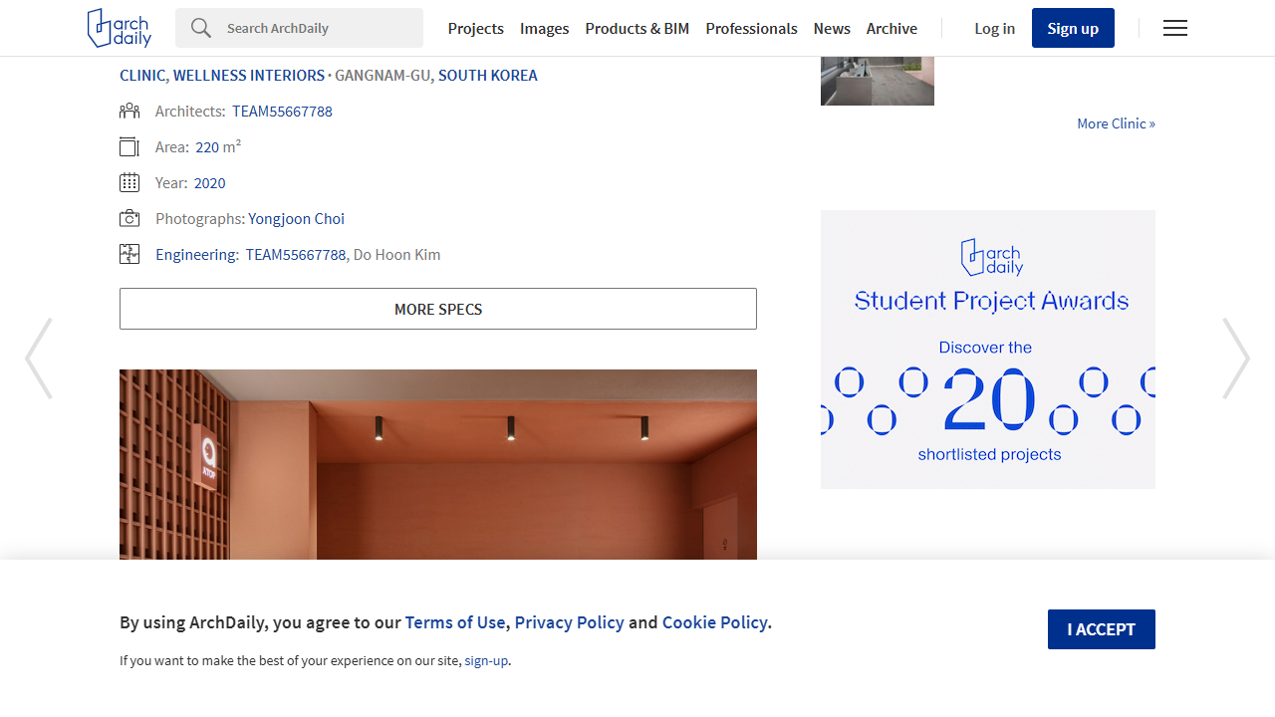This screenshot has width=1275, height=717.
Task: Expand the MORE SPECS section
Action: coord(438,309)
